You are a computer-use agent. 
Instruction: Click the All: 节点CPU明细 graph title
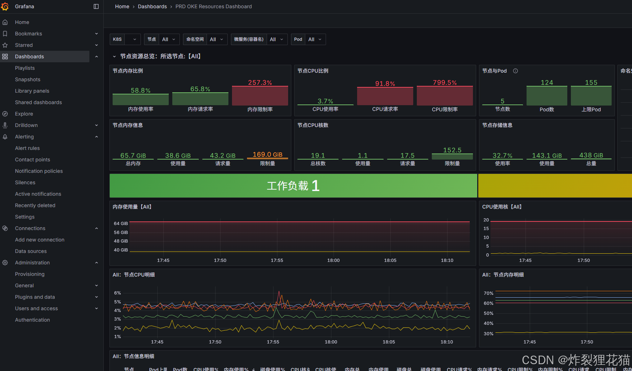[x=134, y=275]
